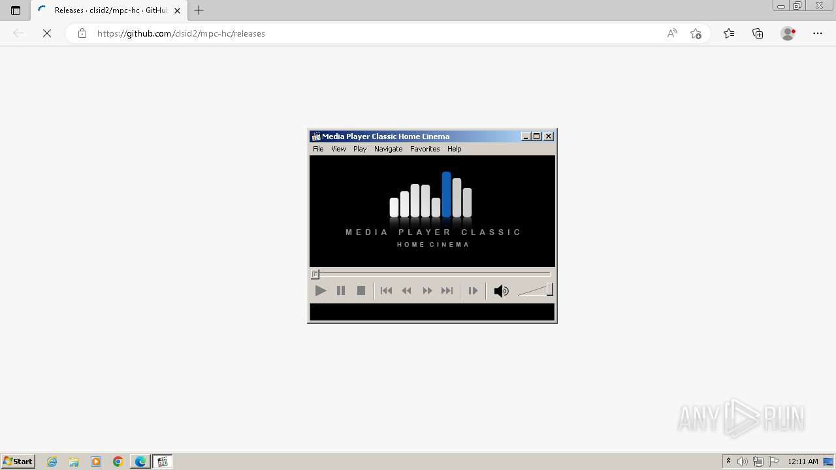This screenshot has height=470, width=836.
Task: Open system volume tray icon
Action: tap(743, 462)
